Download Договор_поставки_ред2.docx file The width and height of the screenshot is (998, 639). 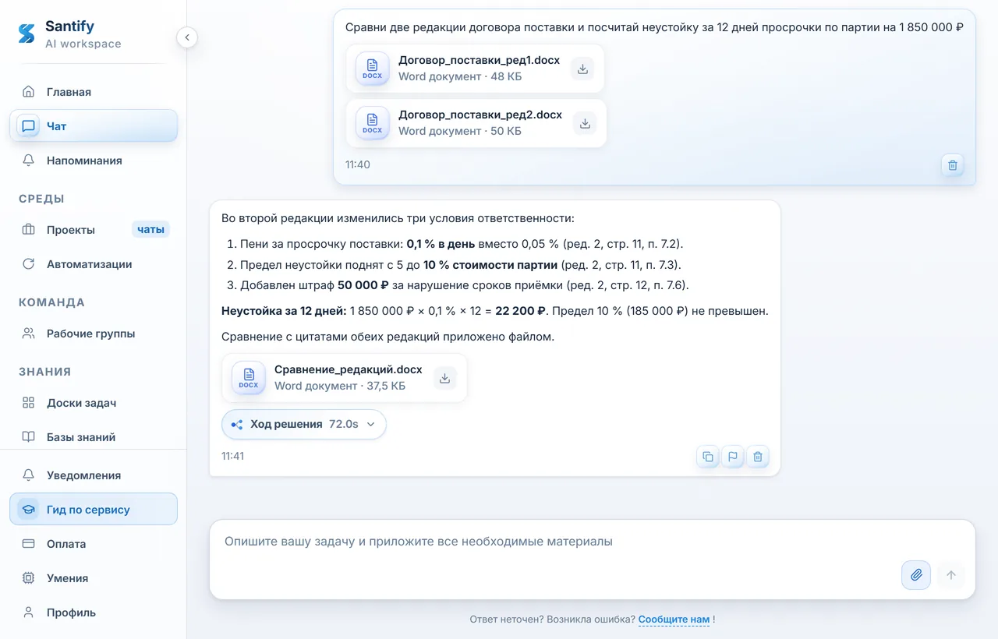coord(584,123)
